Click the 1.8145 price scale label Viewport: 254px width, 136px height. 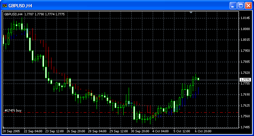click(x=245, y=18)
